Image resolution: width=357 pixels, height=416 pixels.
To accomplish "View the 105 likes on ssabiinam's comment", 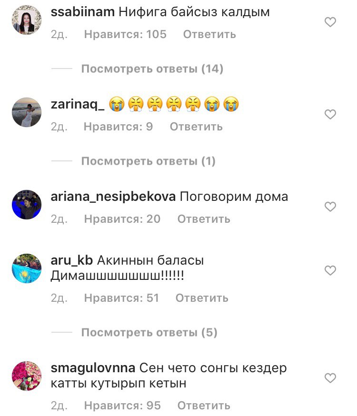I will coord(125,34).
